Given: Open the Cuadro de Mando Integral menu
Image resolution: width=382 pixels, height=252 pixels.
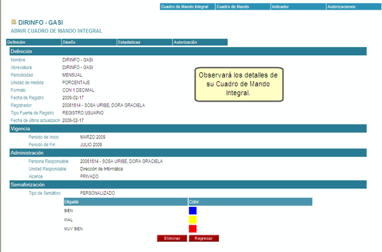Looking at the screenshot, I should [188, 6].
